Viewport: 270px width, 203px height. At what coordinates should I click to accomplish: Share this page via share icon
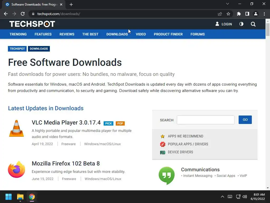pos(220,14)
